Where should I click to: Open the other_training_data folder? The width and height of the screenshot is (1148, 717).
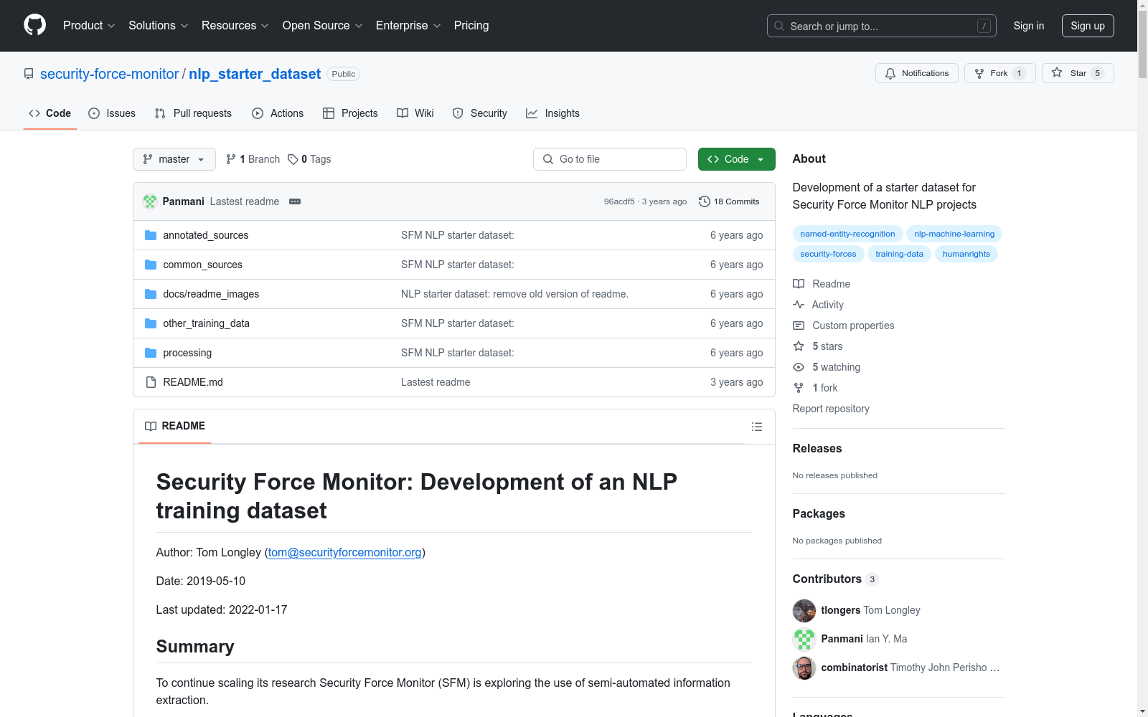(206, 323)
